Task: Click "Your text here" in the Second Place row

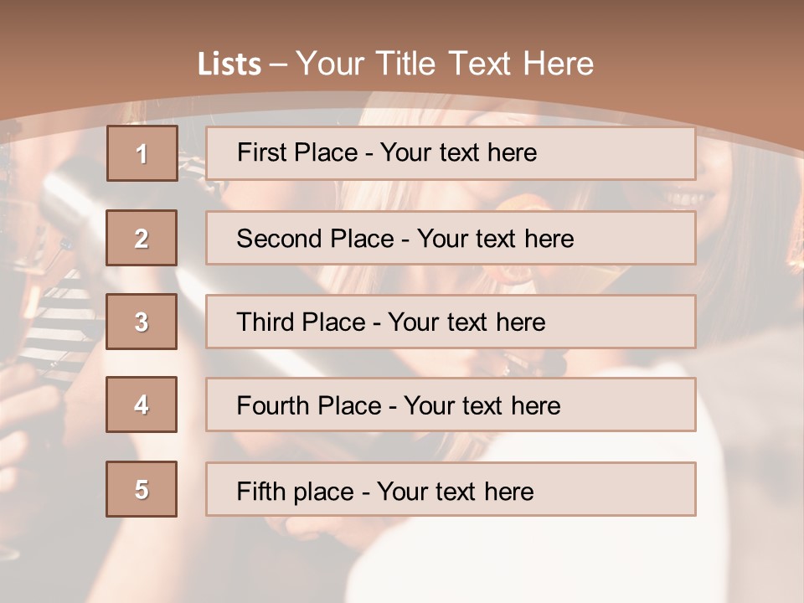Action: (x=495, y=239)
